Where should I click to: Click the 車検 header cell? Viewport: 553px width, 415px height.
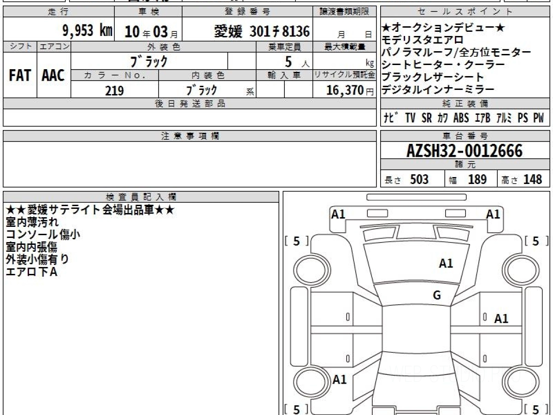point(148,12)
